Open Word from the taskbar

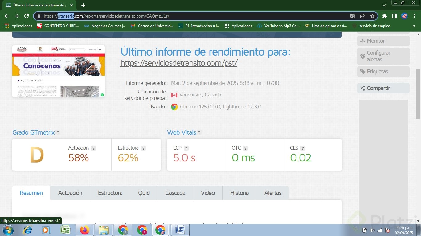pos(180,230)
